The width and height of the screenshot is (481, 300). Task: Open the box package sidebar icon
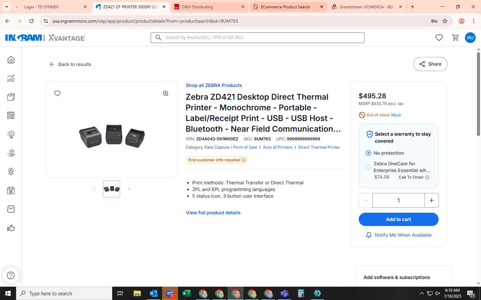pyautogui.click(x=11, y=97)
